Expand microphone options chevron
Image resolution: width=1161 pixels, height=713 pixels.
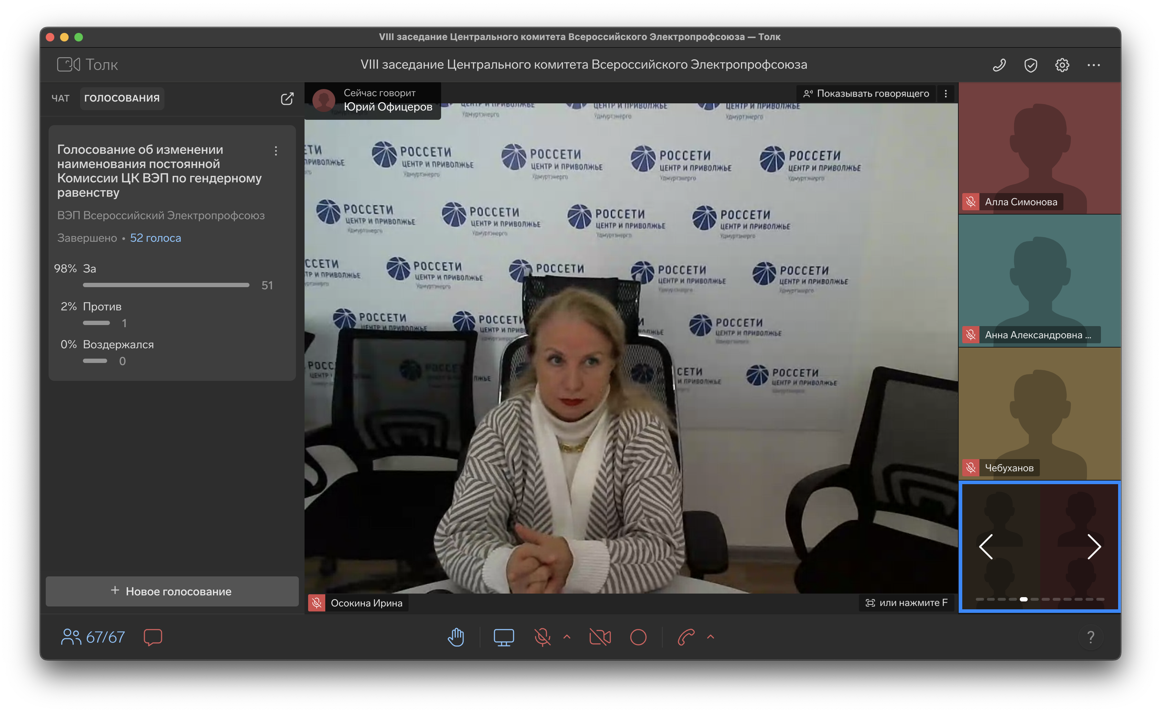coord(567,637)
